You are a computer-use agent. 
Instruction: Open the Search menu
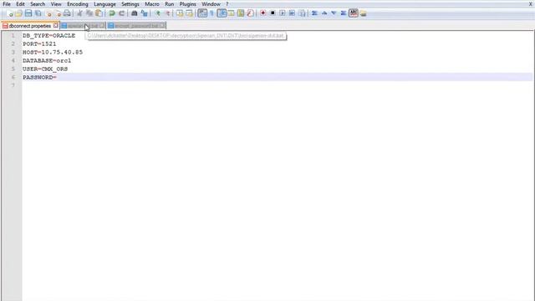(x=38, y=4)
